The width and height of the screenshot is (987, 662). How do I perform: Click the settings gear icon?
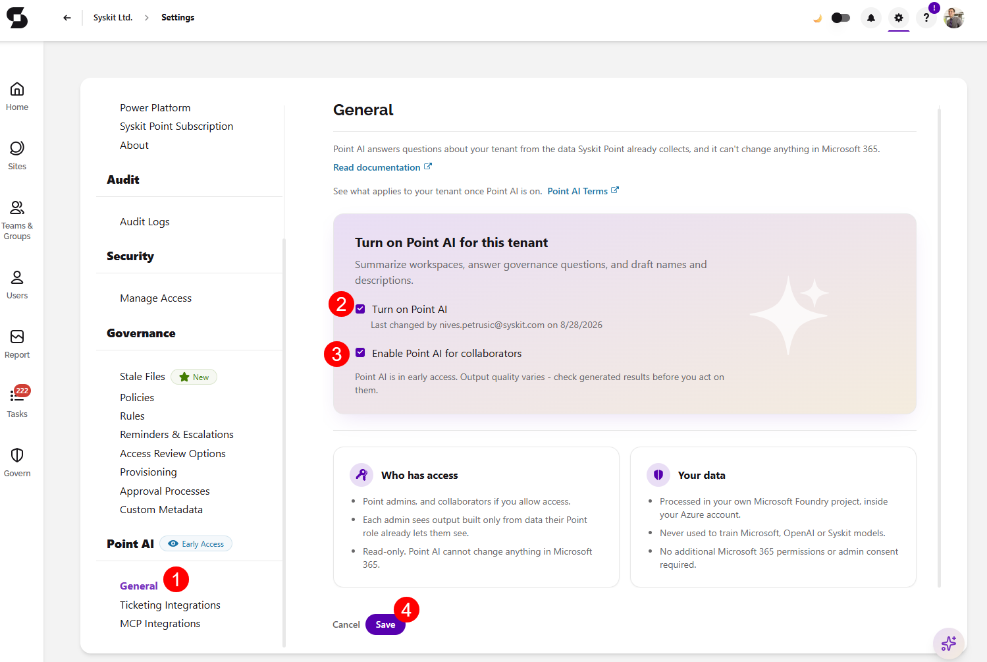(899, 18)
